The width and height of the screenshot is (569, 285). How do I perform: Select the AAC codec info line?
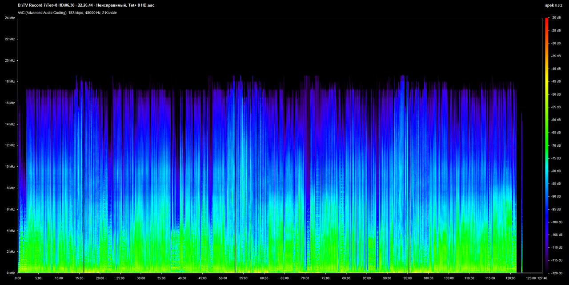point(67,13)
